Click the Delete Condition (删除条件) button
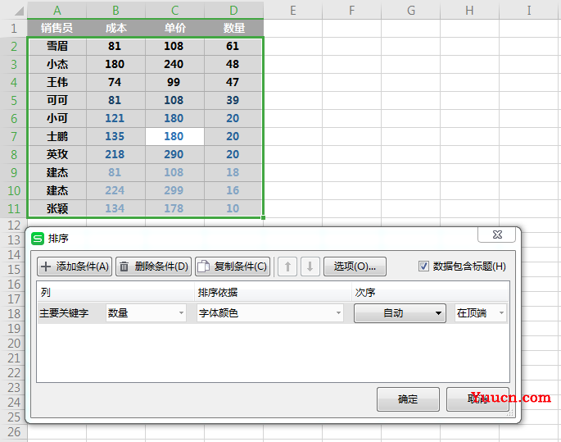This screenshot has width=561, height=442. click(153, 267)
